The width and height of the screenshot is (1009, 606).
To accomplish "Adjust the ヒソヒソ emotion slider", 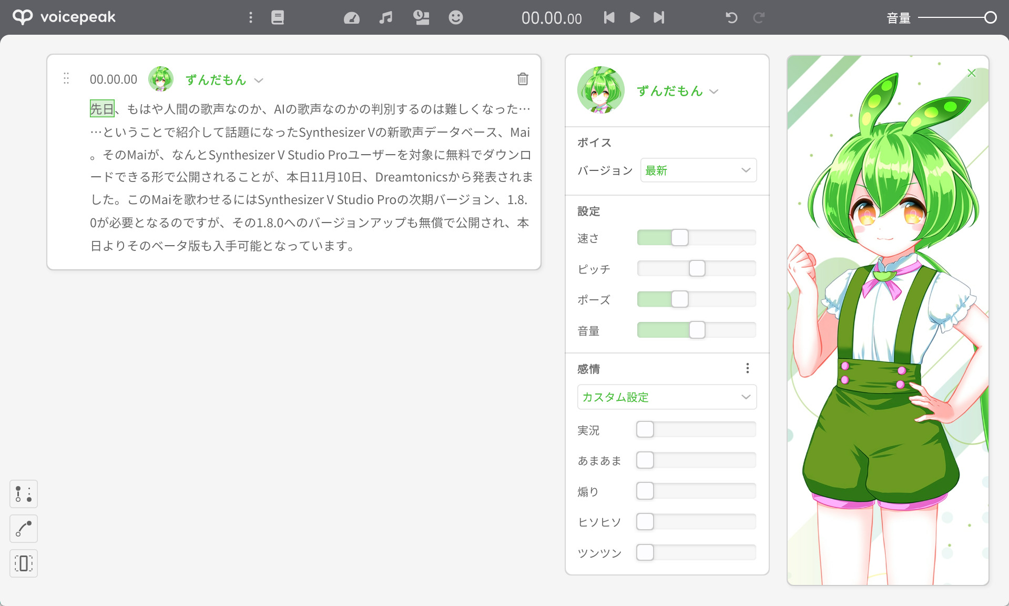I will pos(697,522).
